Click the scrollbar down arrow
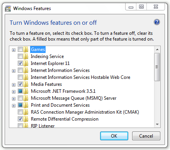Image resolution: width=170 pixels, height=150 pixels. coord(157,124)
